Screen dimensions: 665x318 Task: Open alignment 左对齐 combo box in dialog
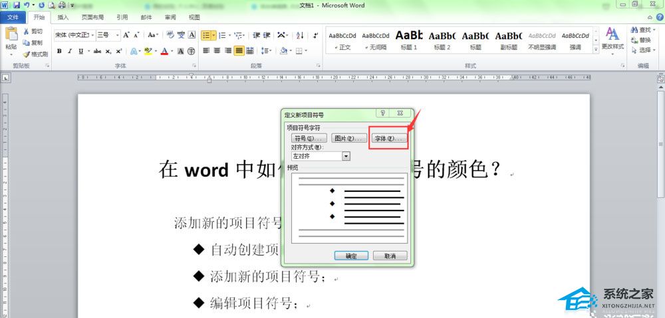pos(321,156)
